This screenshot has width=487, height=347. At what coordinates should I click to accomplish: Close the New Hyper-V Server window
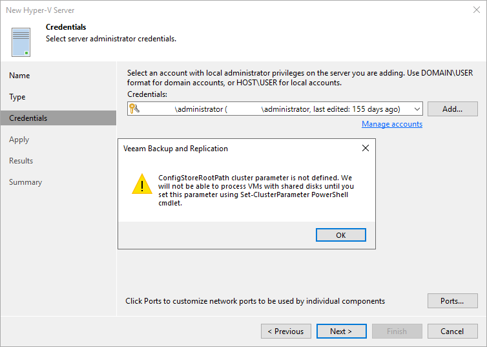[477, 10]
